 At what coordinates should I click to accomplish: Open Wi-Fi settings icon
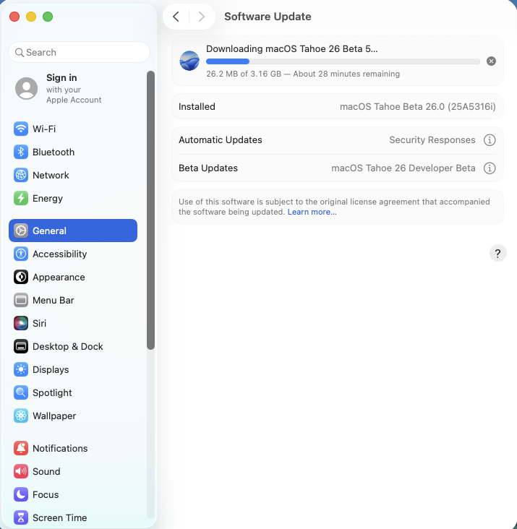click(x=21, y=129)
